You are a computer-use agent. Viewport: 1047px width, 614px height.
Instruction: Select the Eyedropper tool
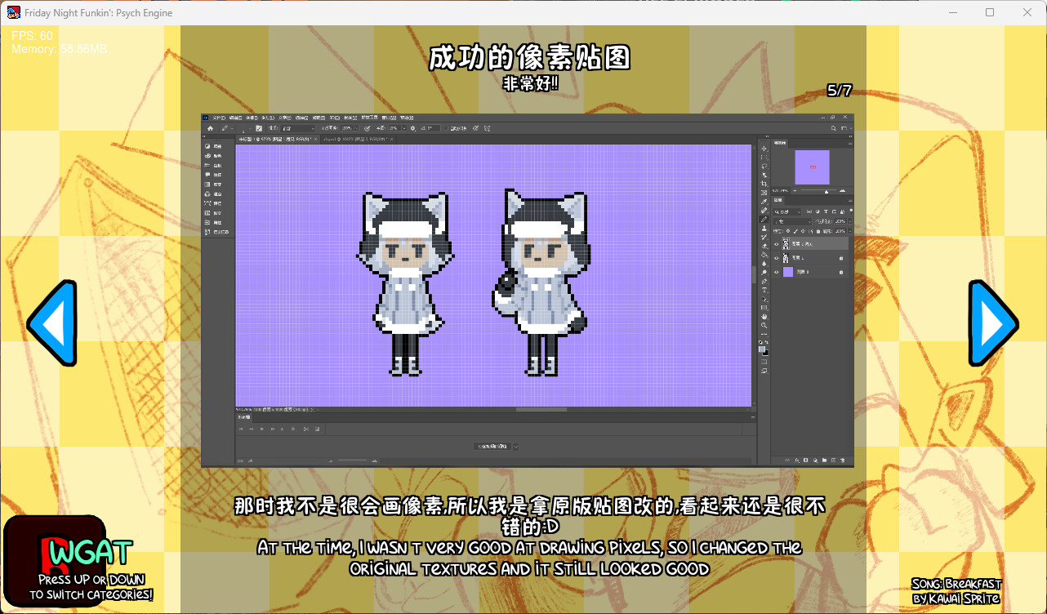pyautogui.click(x=763, y=200)
